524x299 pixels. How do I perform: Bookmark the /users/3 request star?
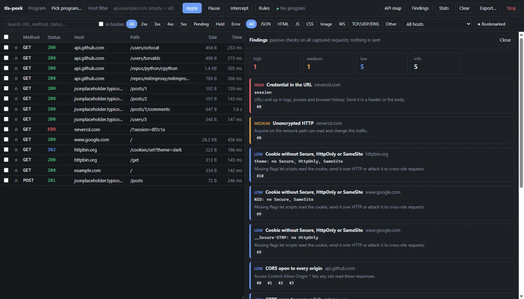(16, 119)
